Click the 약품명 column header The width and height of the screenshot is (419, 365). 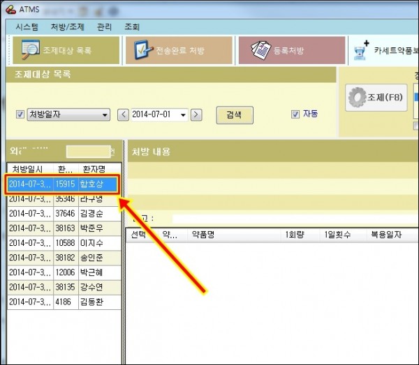click(206, 235)
